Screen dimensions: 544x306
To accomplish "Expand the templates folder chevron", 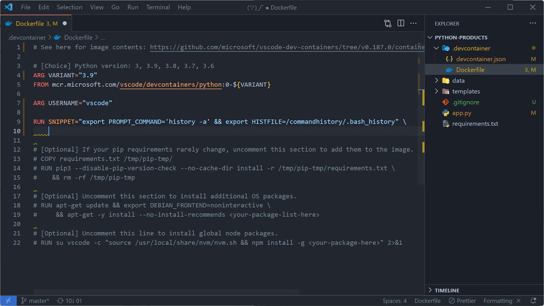I will tap(436, 91).
